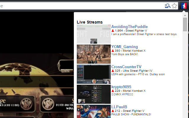Screen dimensions: 189x118
Task: Click '212 - Street Fighter V' text
Action: click(130, 111)
